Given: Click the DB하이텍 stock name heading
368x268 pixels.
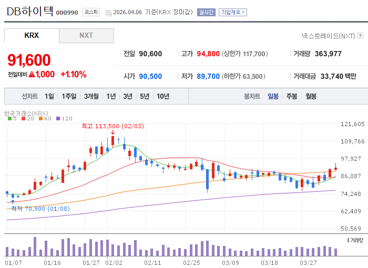Looking at the screenshot, I should [30, 11].
